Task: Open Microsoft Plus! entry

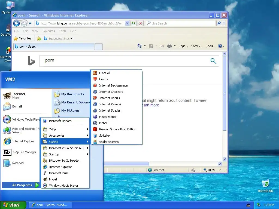Action: (65, 173)
